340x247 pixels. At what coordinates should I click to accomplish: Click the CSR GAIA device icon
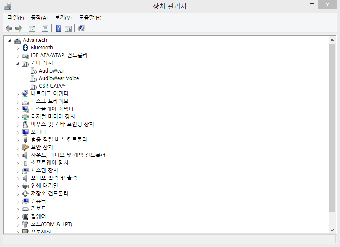(34, 86)
